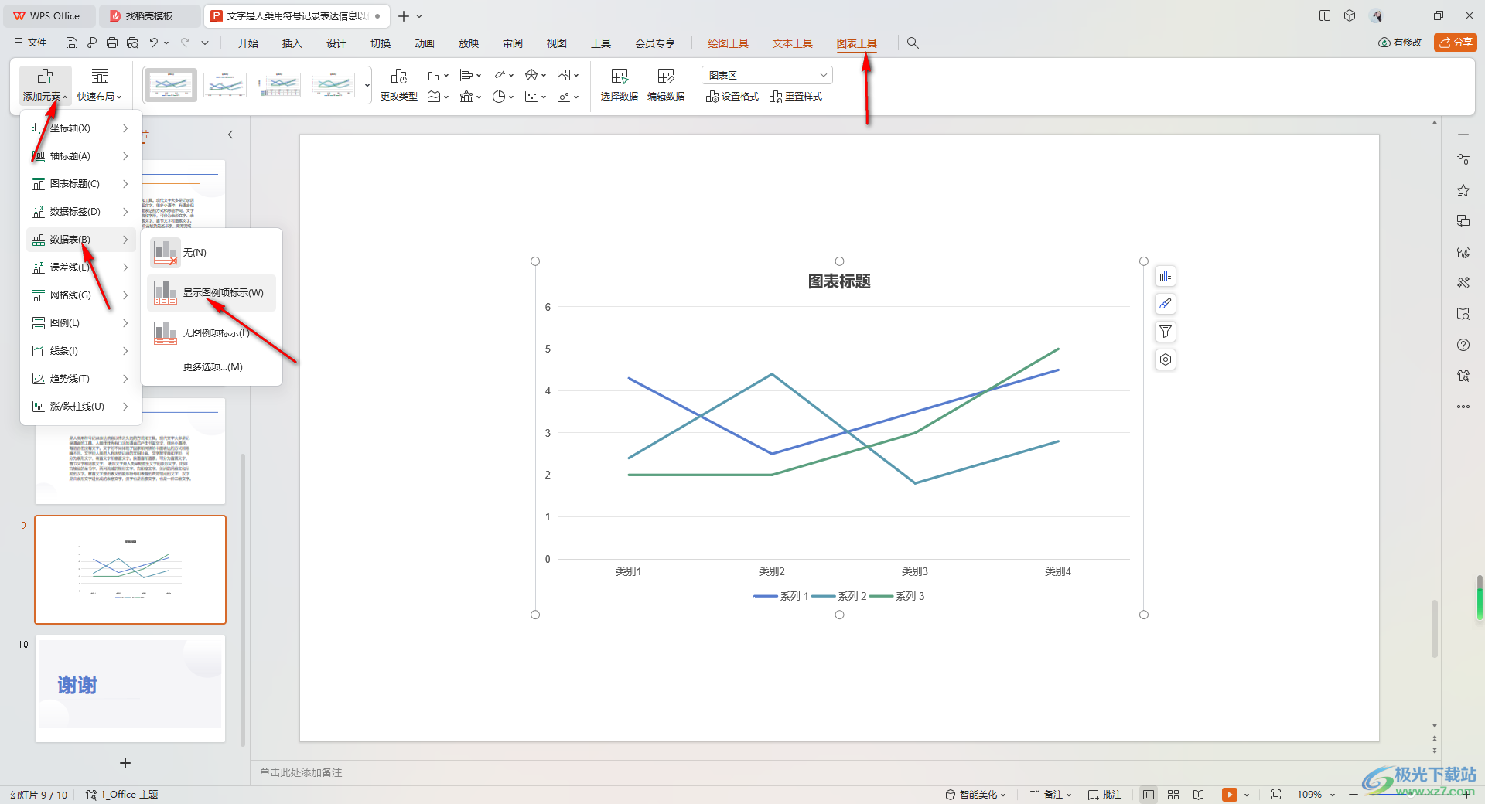Click Set Format (设置格式) button
Image resolution: width=1485 pixels, height=804 pixels.
pos(732,97)
